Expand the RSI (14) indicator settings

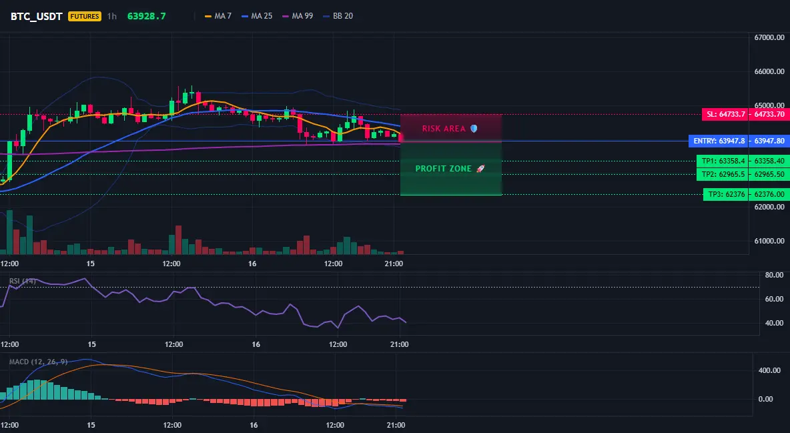pos(23,281)
